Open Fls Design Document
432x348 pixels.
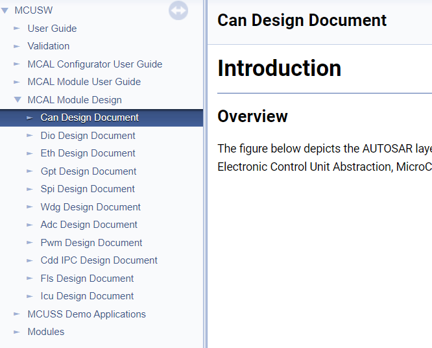[87, 279]
